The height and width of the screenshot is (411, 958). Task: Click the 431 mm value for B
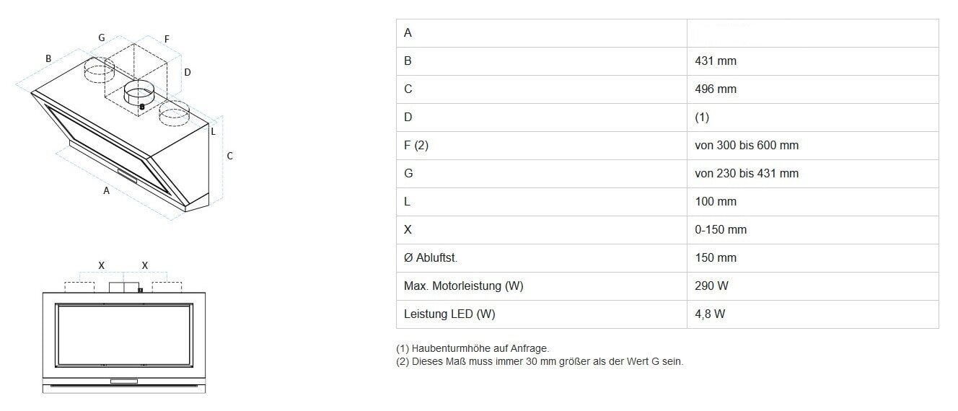(716, 61)
